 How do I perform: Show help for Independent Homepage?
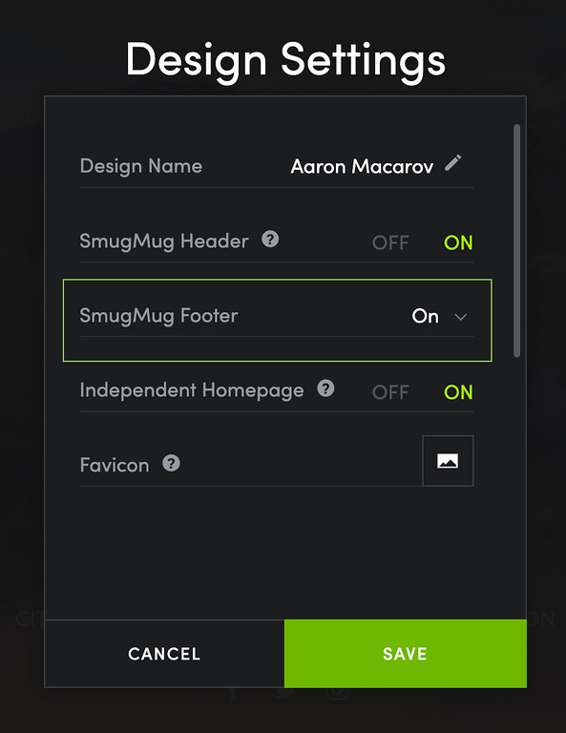(x=325, y=388)
